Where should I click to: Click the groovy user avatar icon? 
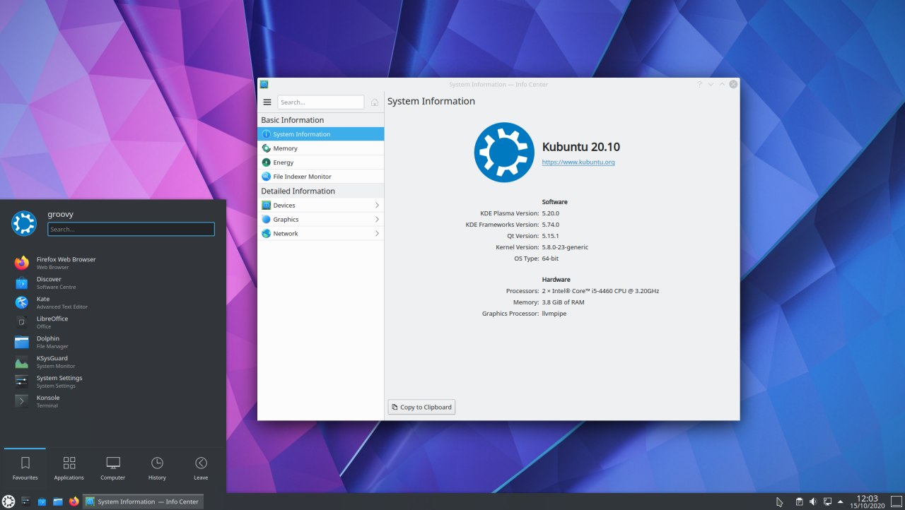click(23, 223)
